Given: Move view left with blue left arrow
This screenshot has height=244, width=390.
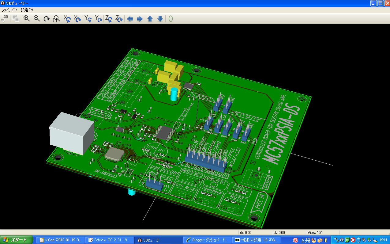Looking at the screenshot, I should coord(130,19).
